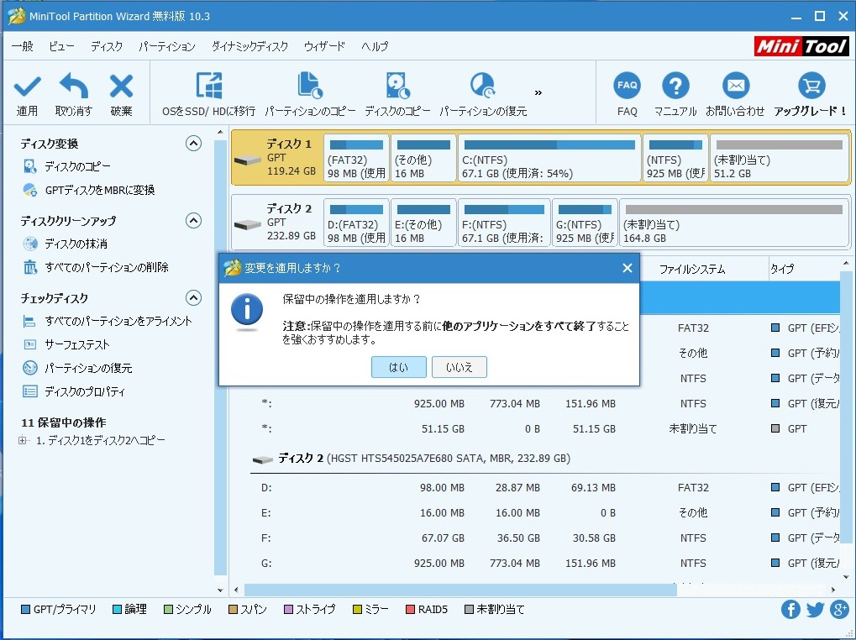Click the アップグレード shopping cart icon
856x640 pixels.
coord(811,87)
